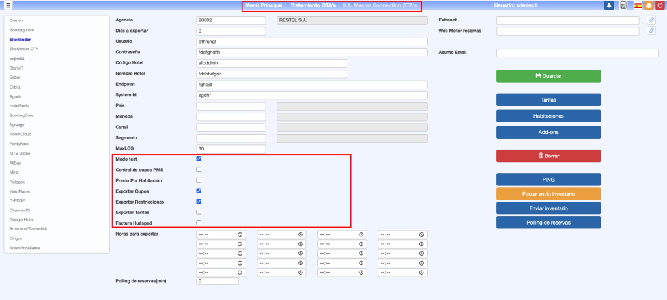
Task: Go to Menú Principal breadcrumb
Action: click(x=263, y=6)
